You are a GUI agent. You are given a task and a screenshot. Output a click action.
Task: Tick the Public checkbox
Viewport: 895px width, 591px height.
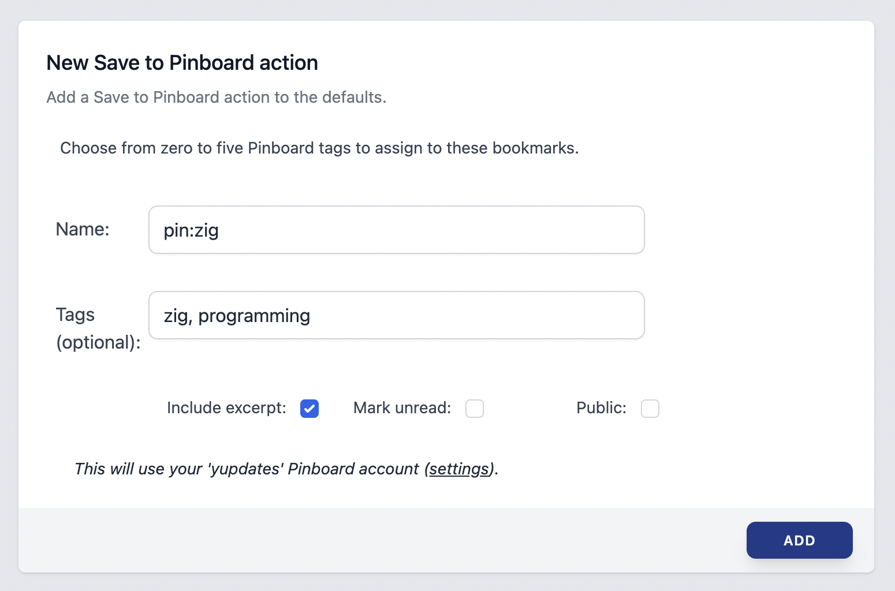pos(650,409)
